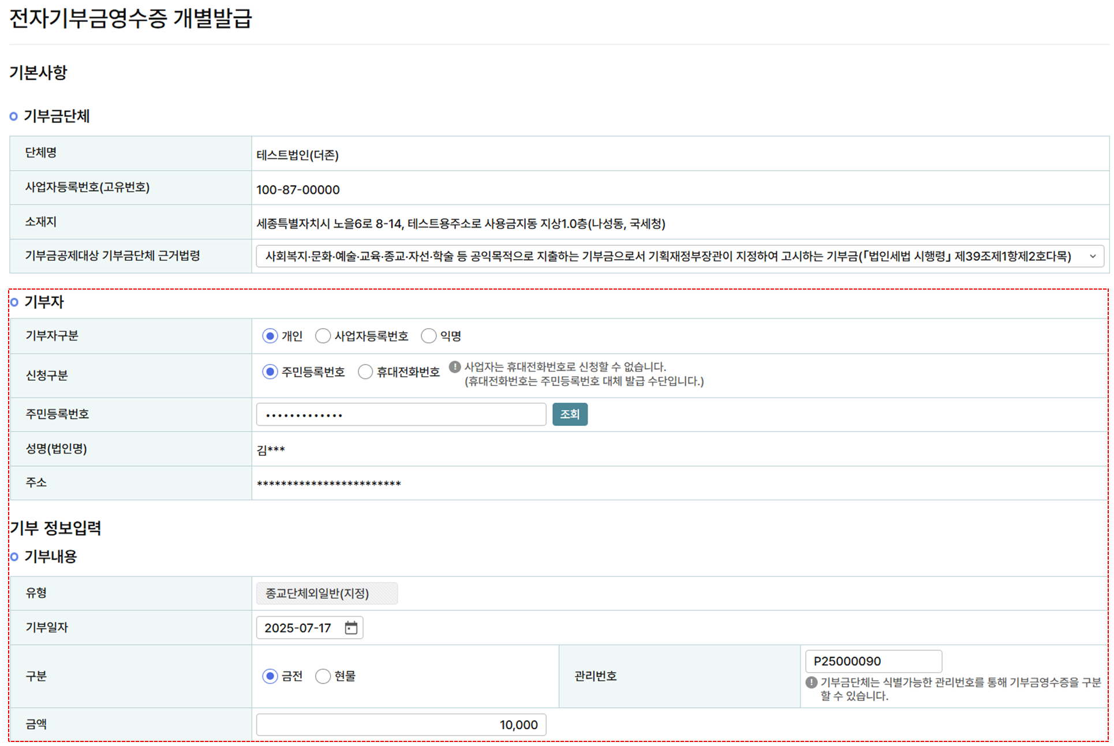Choose 휴대전화번호 as application type
1114x746 pixels.
coord(365,372)
